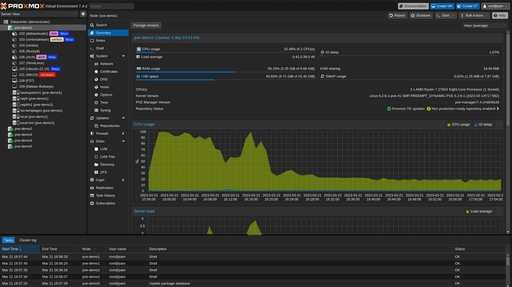Expand the Firewall section arrow

coord(124,134)
